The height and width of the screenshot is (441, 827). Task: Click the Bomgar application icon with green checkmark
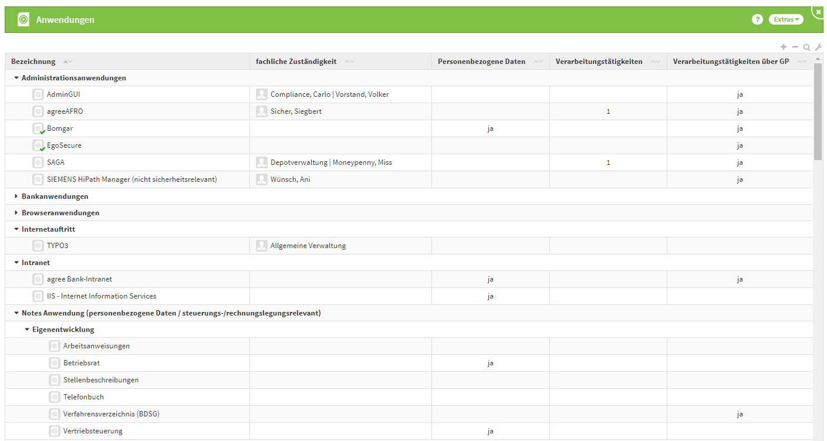tap(38, 128)
